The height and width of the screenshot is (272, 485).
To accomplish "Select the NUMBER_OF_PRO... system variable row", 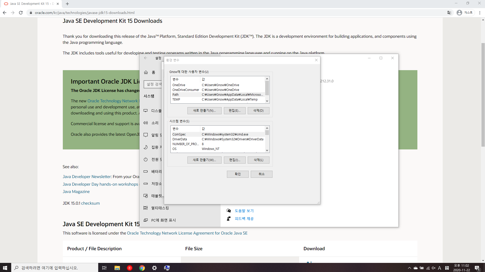I will [x=218, y=144].
